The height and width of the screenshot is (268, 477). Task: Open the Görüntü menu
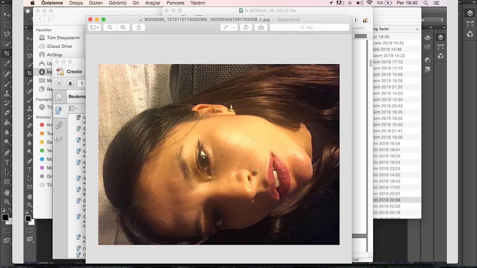click(118, 3)
